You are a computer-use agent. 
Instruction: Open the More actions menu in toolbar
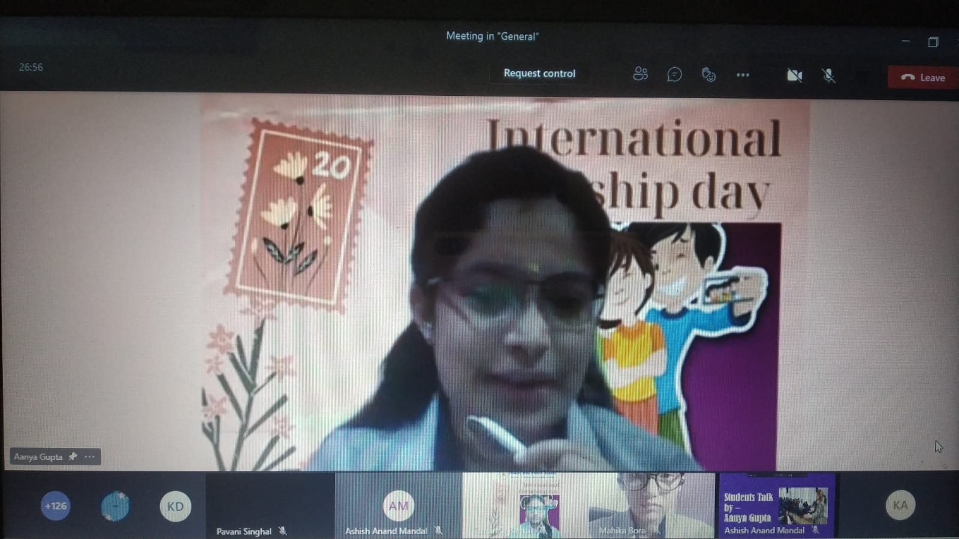pyautogui.click(x=743, y=75)
